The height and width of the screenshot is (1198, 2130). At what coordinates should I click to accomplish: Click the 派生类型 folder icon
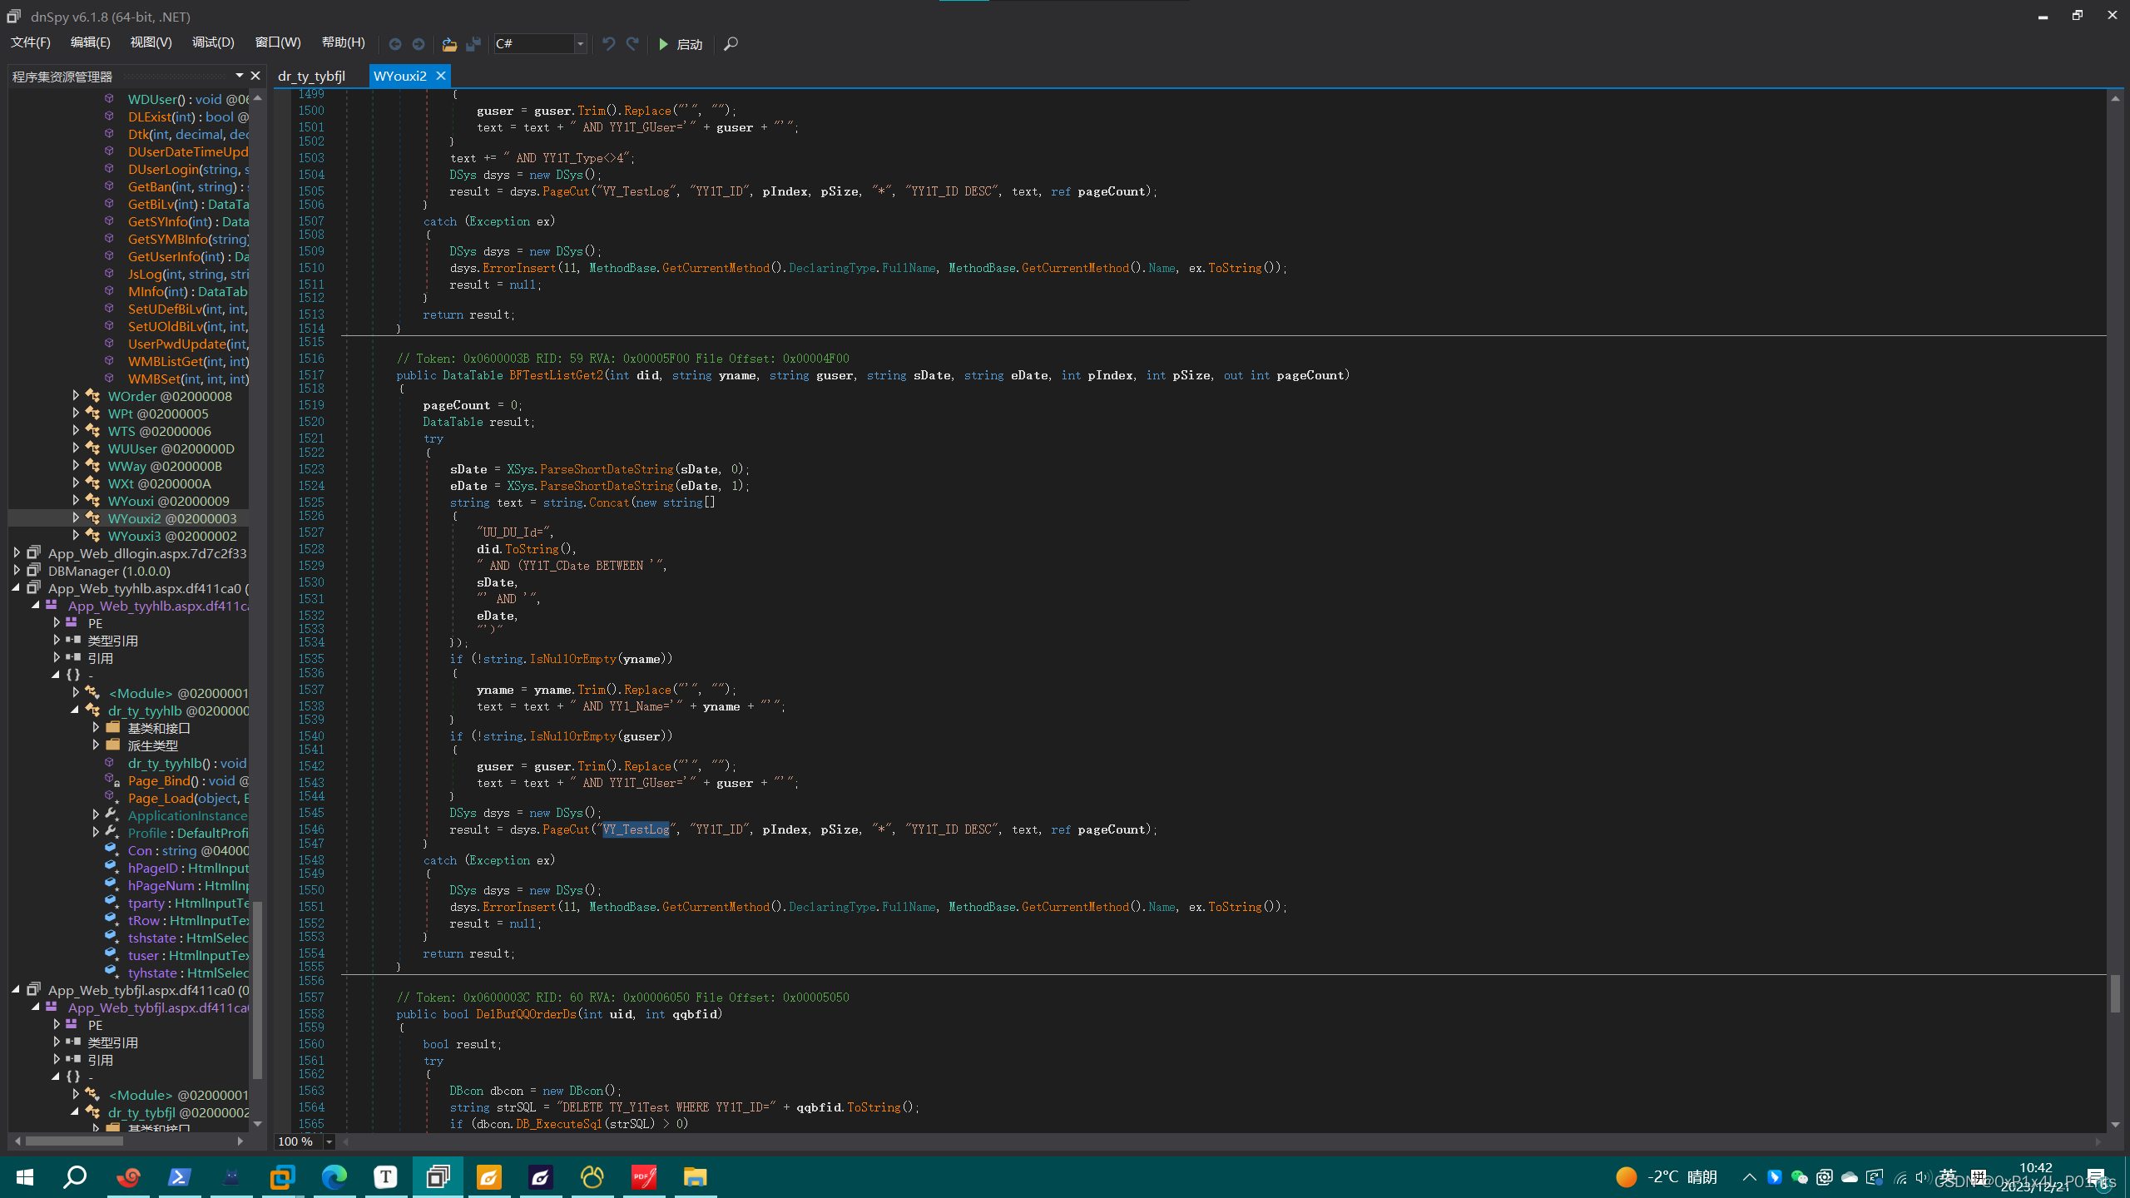pyautogui.click(x=112, y=745)
